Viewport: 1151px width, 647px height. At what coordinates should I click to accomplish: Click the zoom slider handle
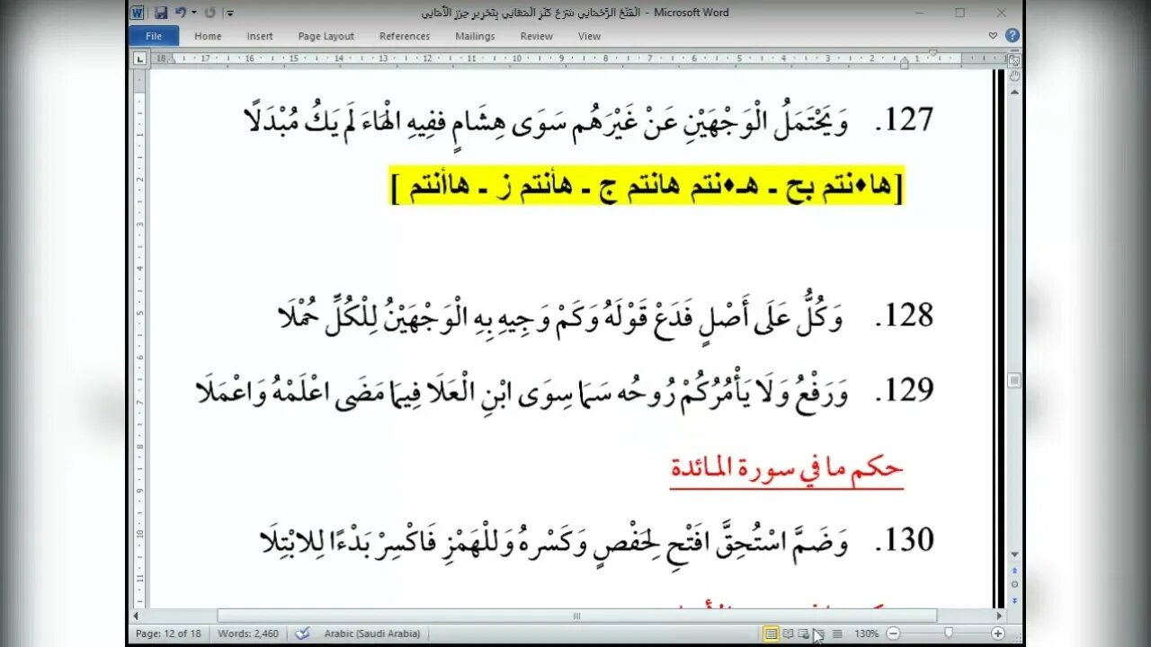pyautogui.click(x=949, y=634)
